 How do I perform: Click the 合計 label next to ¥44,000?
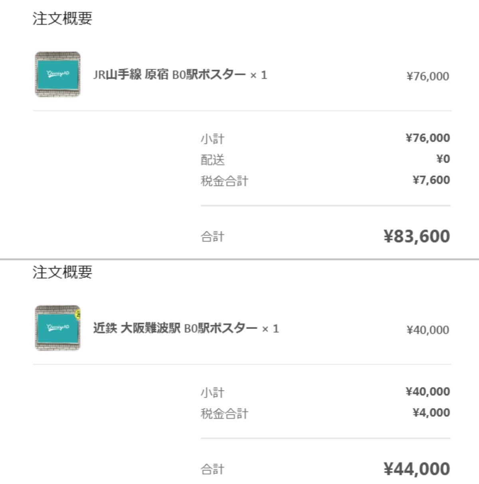[x=212, y=469]
